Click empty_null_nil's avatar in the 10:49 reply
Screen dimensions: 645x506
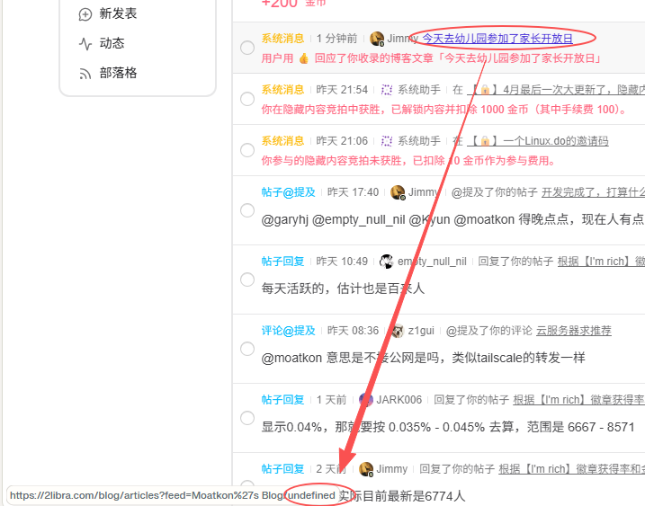pyautogui.click(x=387, y=262)
